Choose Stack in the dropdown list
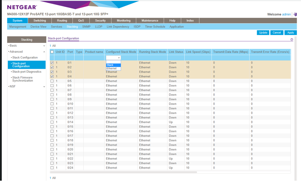The width and height of the screenshot is (301, 187). [x=114, y=65]
